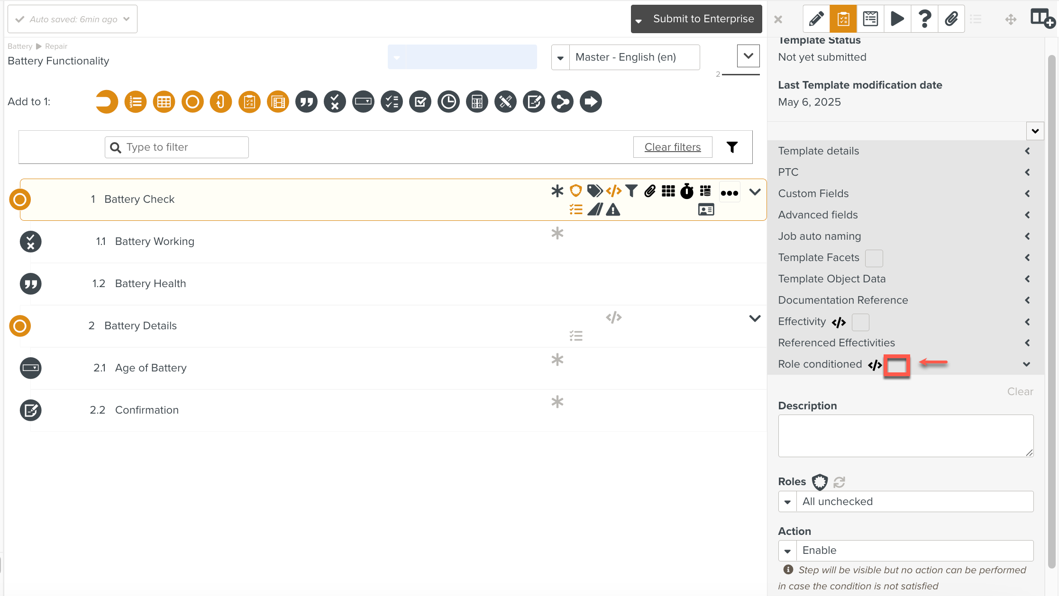
Task: Toggle the Role conditioned checkbox
Action: pos(896,365)
